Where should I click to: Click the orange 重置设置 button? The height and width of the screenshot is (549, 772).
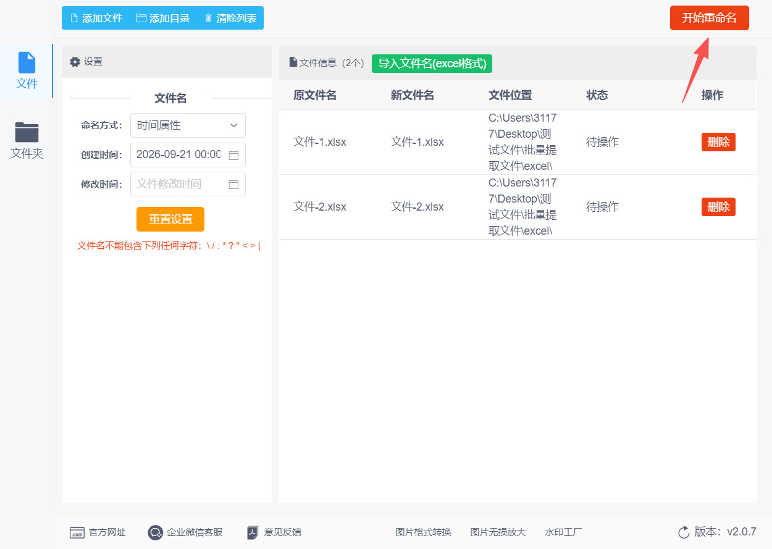point(170,219)
